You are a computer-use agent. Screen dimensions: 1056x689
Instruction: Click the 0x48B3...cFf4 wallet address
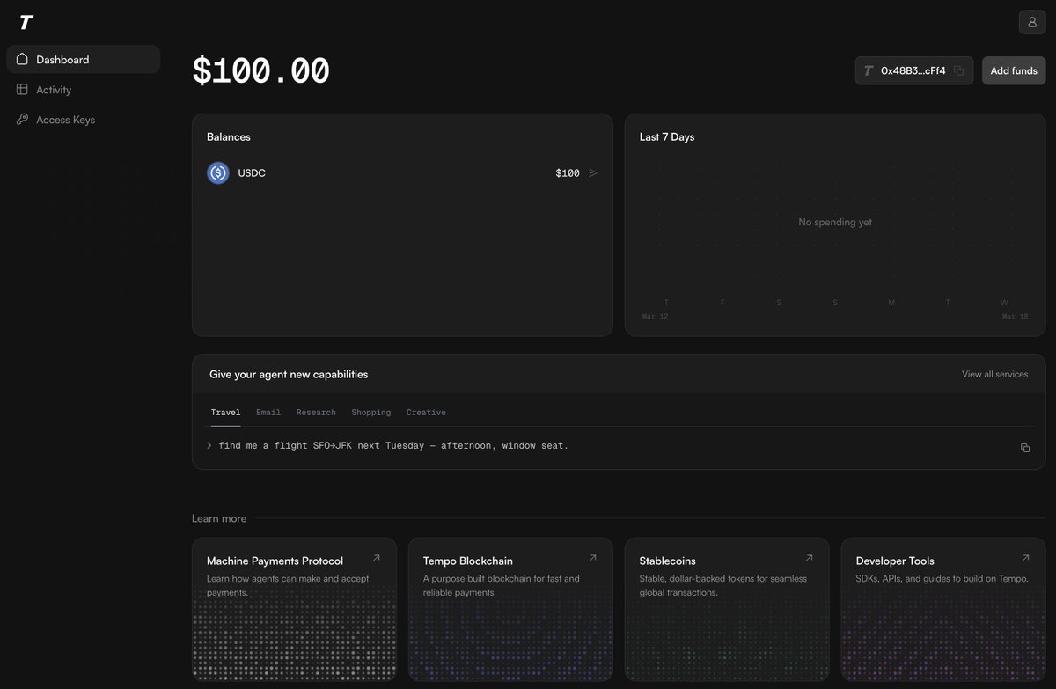pyautogui.click(x=913, y=70)
